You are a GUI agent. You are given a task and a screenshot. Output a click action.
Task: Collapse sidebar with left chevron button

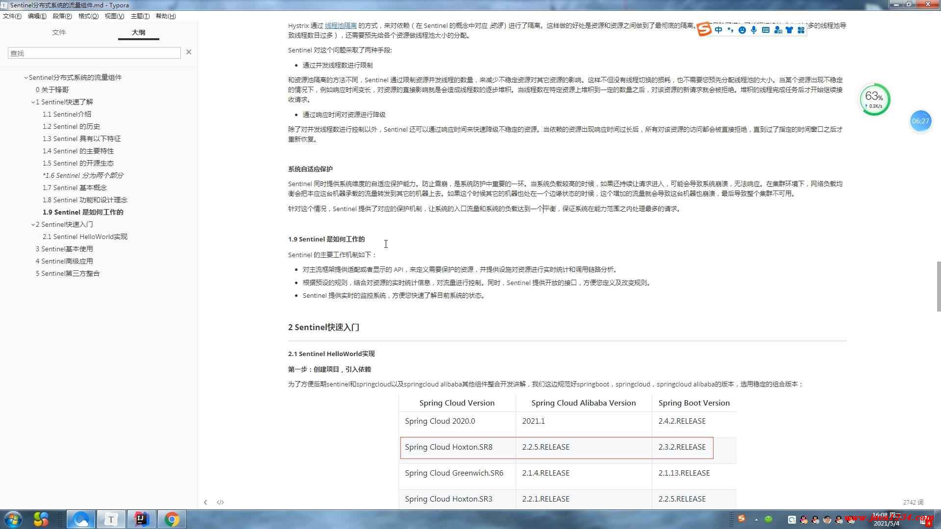[x=205, y=502]
